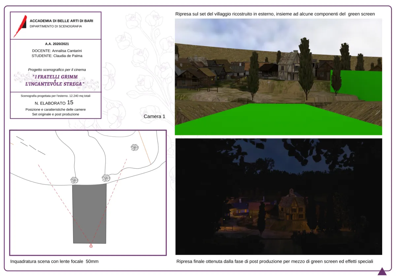Select the tree symbol at the gray rectangle's left corner
Screen dimensions: 396x278
(x=74, y=180)
